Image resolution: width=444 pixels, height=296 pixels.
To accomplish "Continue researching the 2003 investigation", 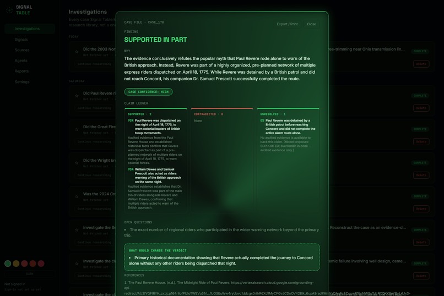I will (94, 64).
